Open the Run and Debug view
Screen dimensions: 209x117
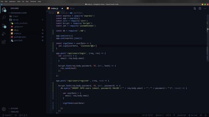tap(4, 34)
